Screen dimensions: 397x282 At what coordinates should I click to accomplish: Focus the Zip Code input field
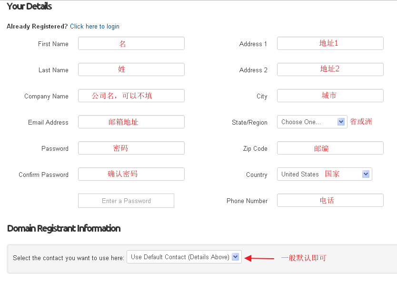[330, 148]
